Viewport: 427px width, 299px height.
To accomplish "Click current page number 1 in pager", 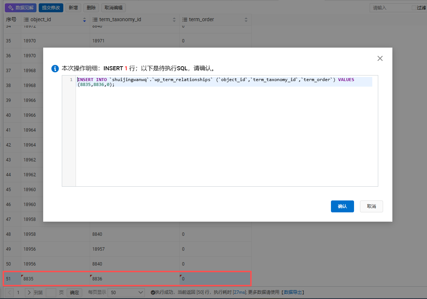I will [18, 292].
